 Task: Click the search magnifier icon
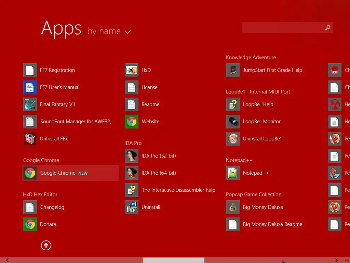pos(328,27)
